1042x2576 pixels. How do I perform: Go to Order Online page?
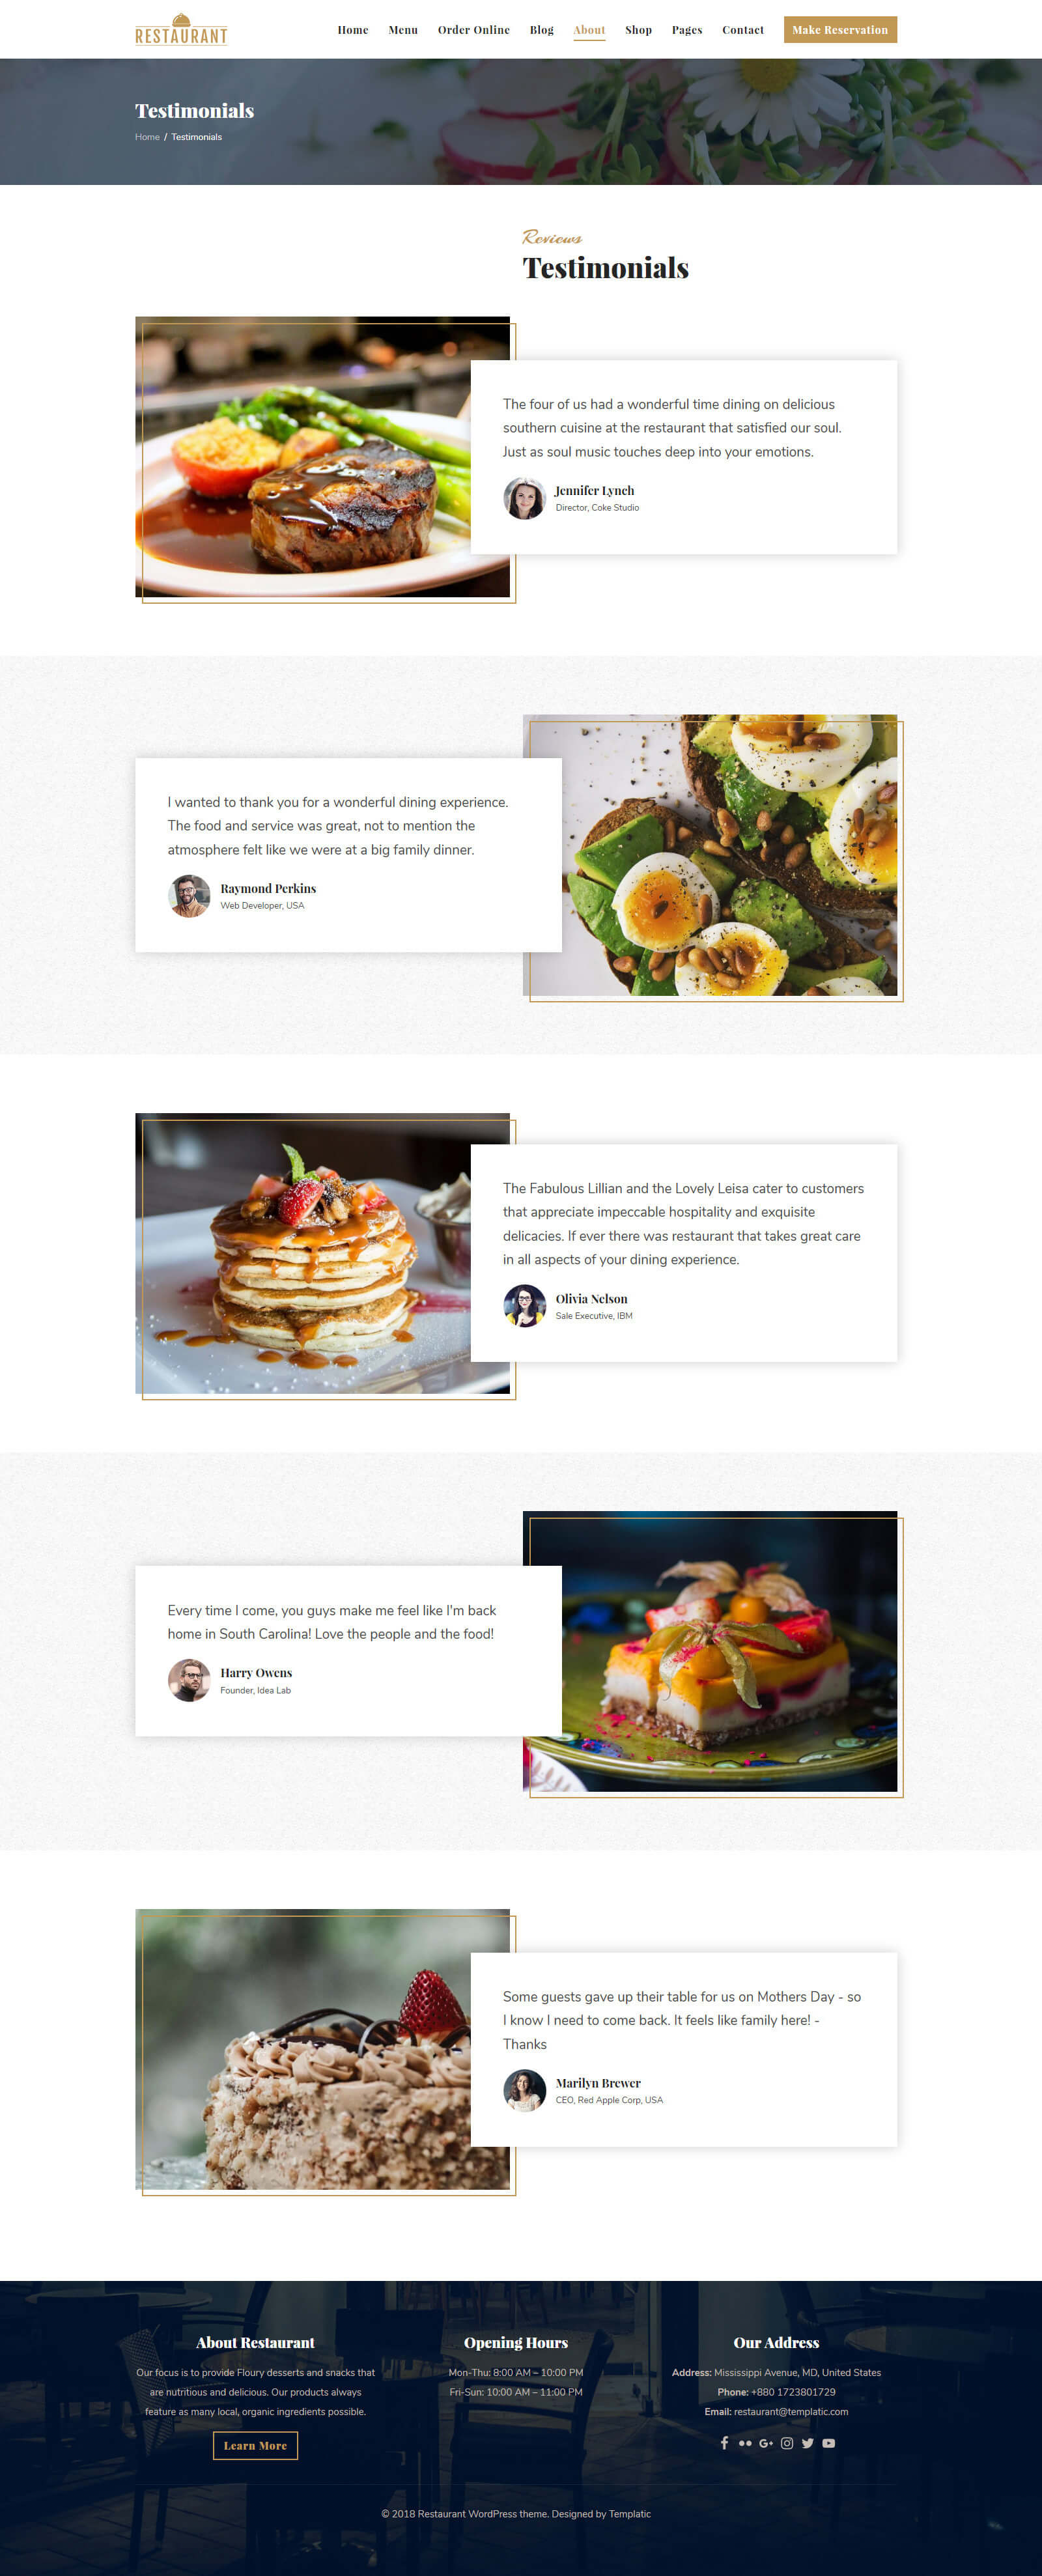coord(473,30)
